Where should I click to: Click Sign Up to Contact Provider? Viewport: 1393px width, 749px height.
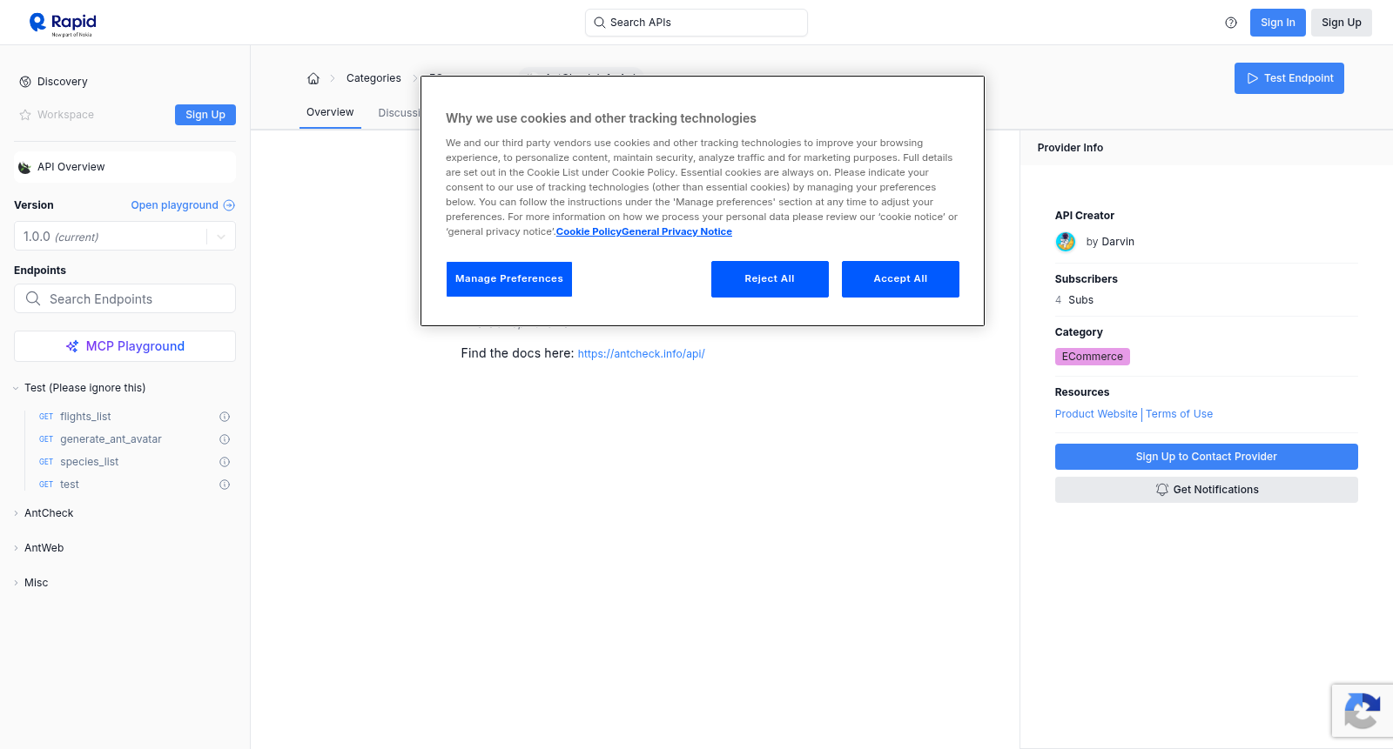(1206, 457)
